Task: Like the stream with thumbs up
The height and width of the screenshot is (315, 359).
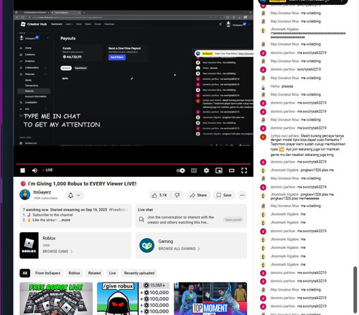Action: [x=159, y=195]
